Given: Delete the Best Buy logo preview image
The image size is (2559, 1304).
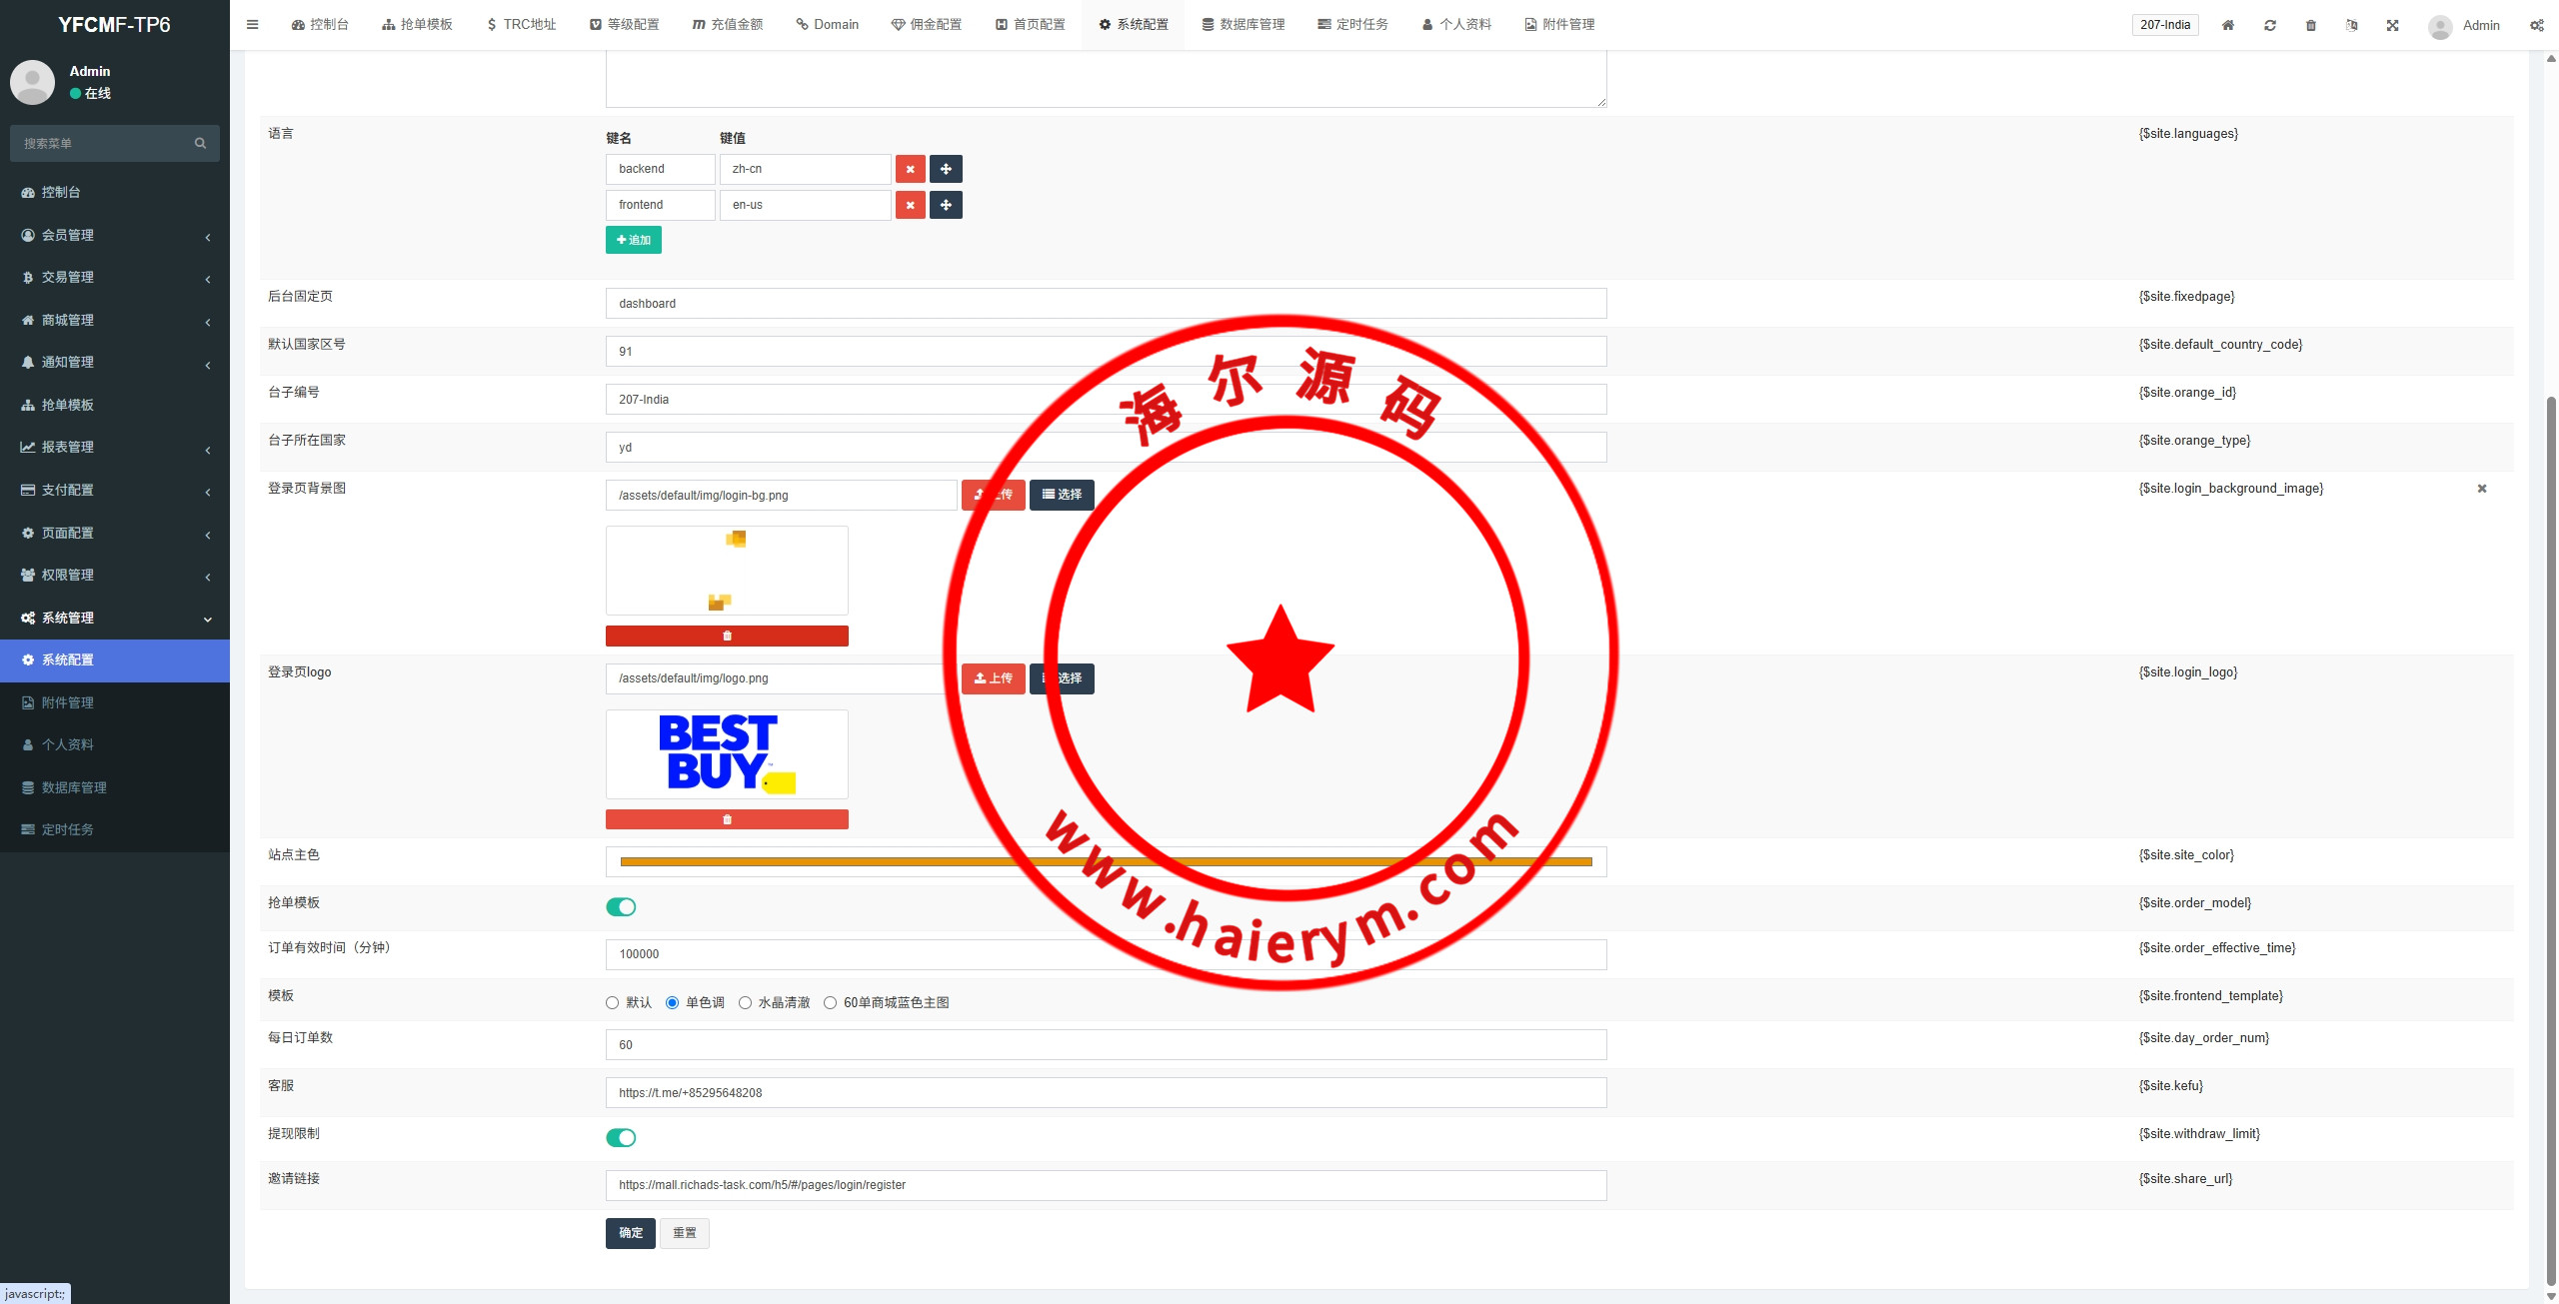Looking at the screenshot, I should 727,819.
